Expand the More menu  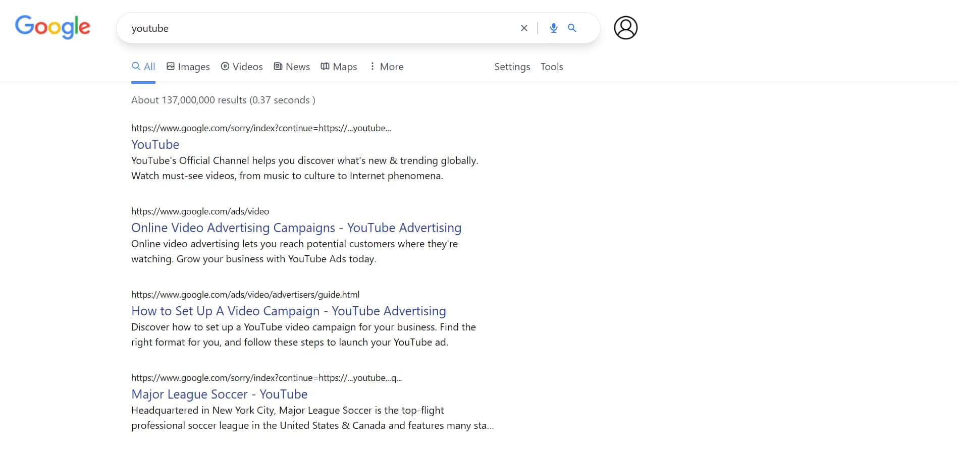387,67
